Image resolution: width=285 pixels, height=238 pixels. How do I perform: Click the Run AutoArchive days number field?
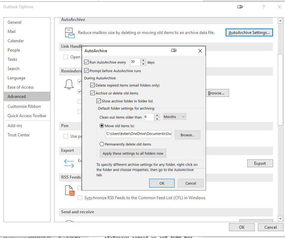point(135,62)
